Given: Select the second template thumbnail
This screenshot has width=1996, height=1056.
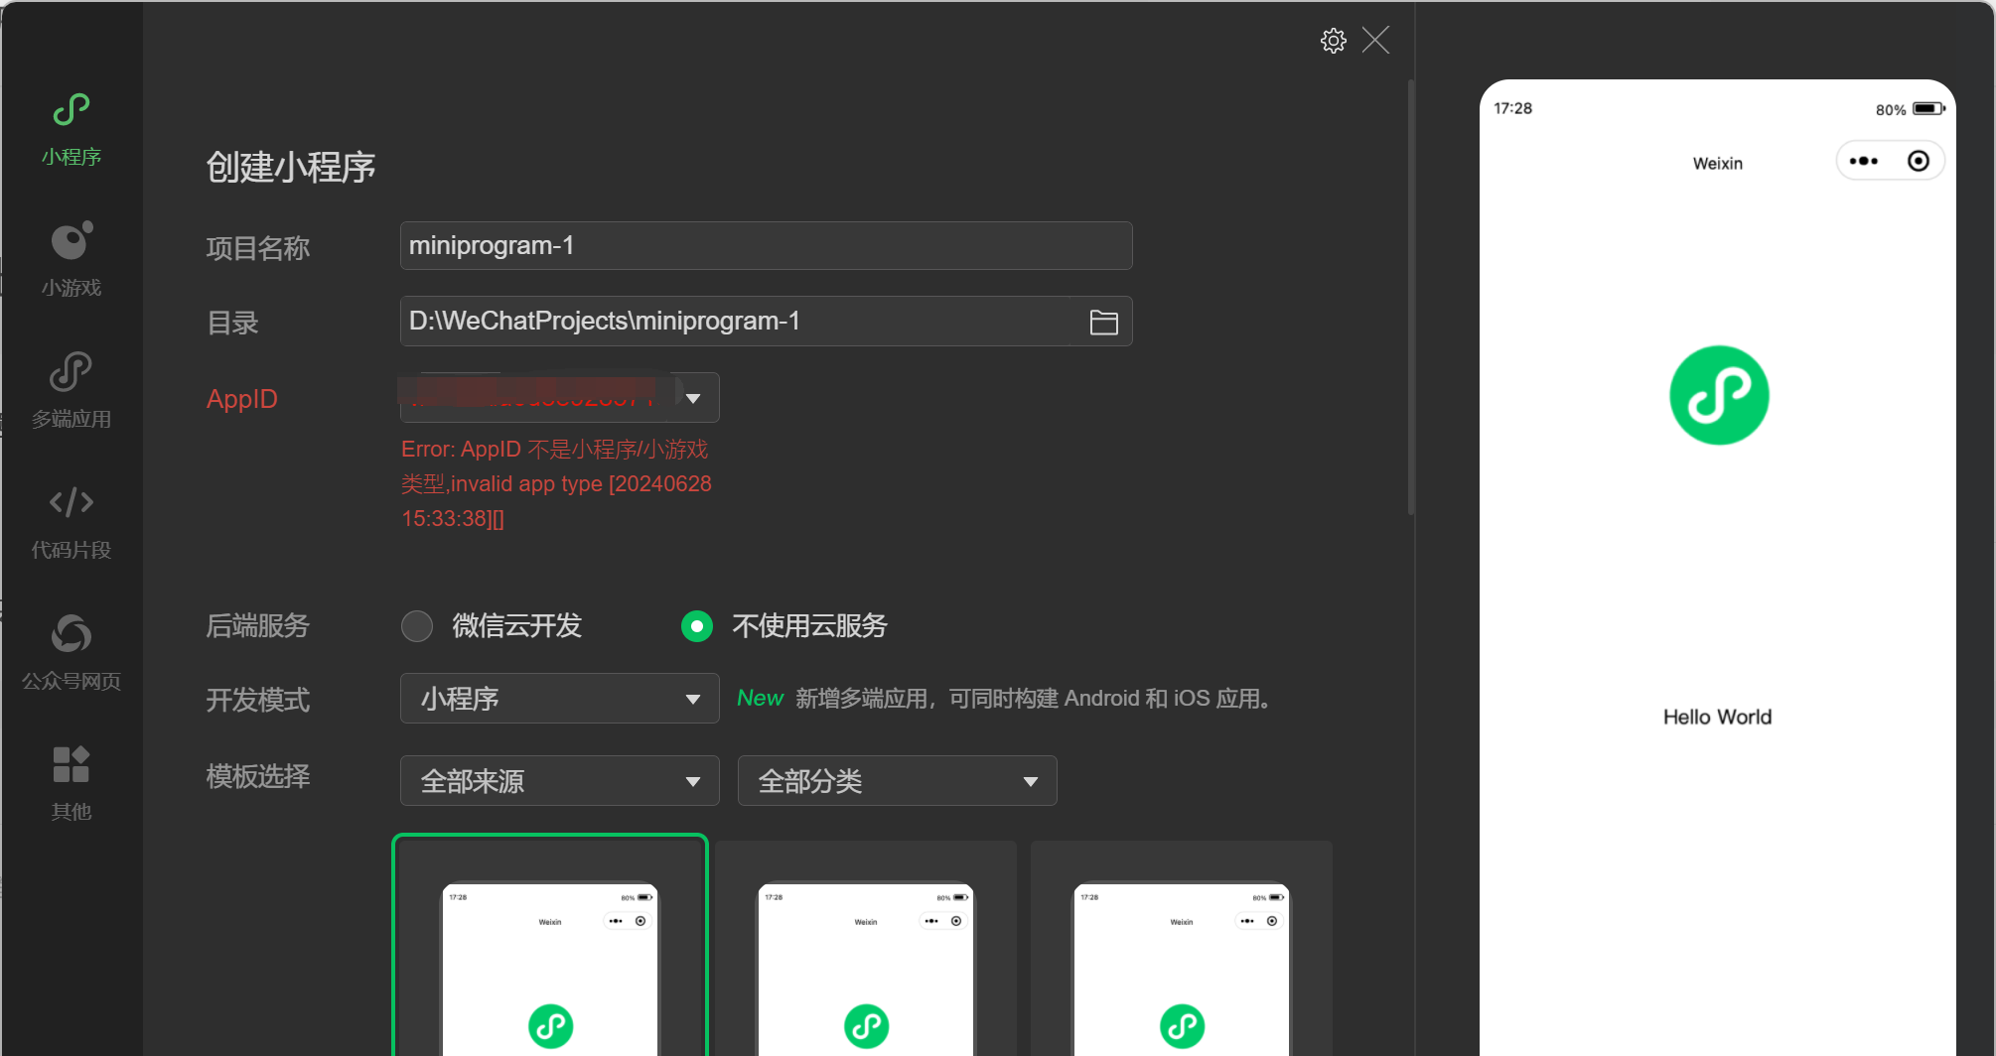Looking at the screenshot, I should point(866,949).
